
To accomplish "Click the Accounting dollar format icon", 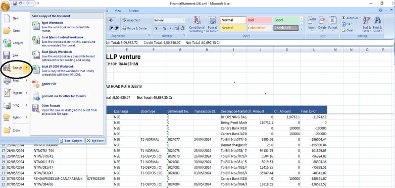I will 156,28.
